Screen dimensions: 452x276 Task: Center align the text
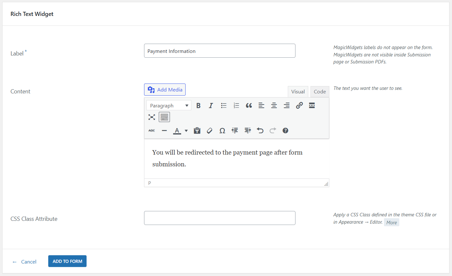(274, 105)
